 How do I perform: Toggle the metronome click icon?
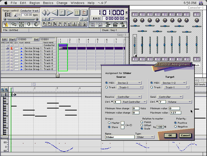click(6, 24)
